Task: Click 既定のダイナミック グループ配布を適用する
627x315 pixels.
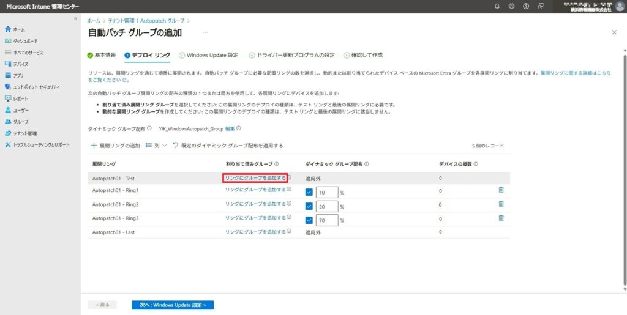Action: point(228,146)
